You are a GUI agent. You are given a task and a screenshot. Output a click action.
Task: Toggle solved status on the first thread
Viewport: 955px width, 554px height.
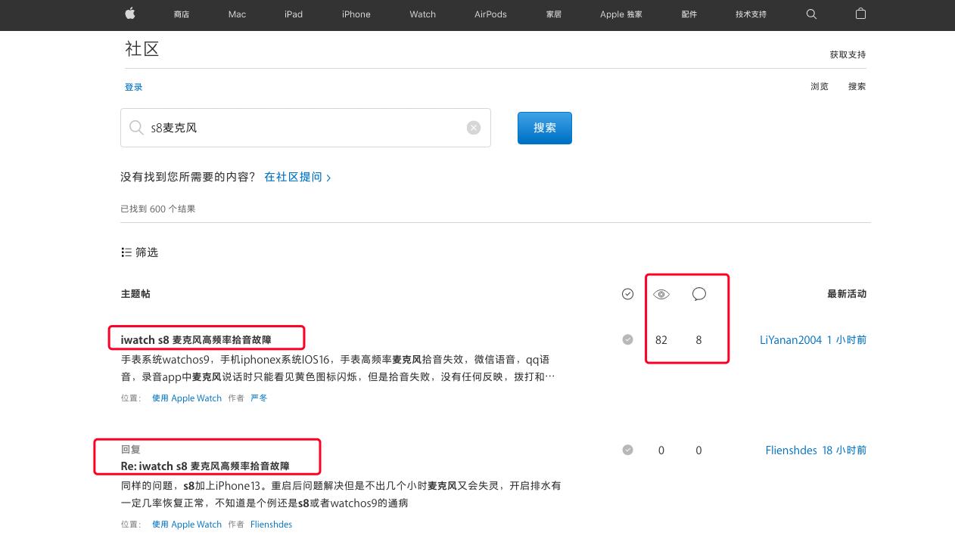[627, 339]
